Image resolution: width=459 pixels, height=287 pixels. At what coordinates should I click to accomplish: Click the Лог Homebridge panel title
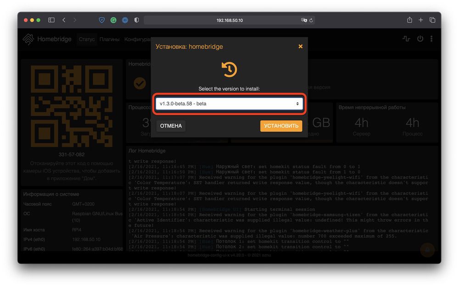(x=147, y=151)
